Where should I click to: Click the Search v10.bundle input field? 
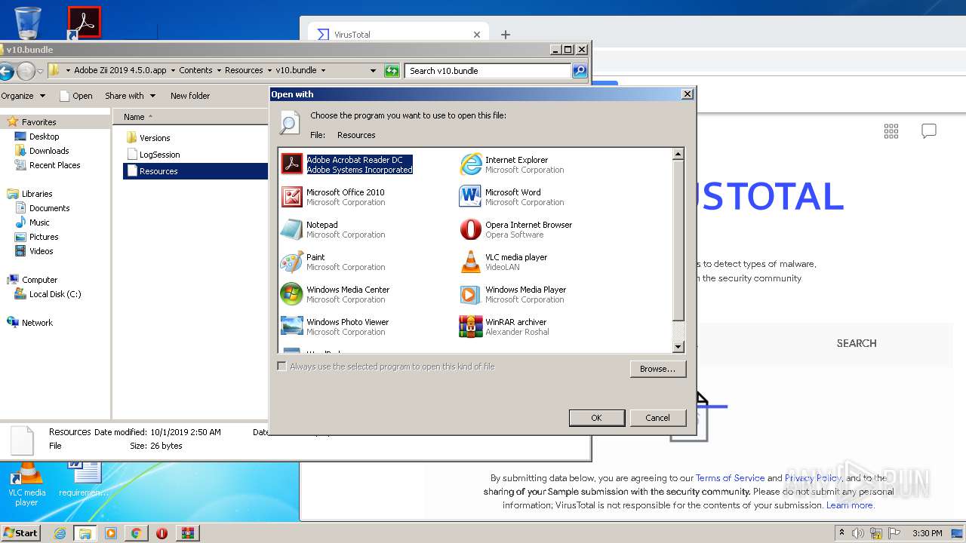pyautogui.click(x=488, y=71)
